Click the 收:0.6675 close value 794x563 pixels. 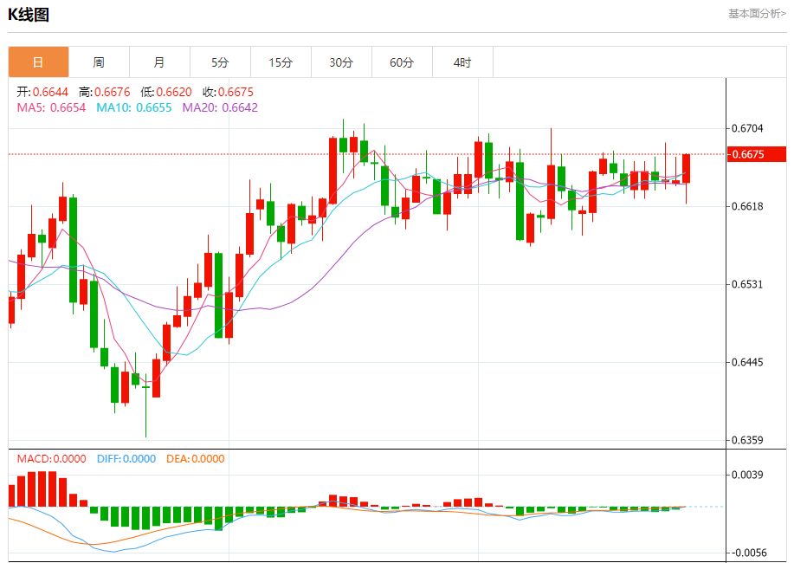(228, 92)
